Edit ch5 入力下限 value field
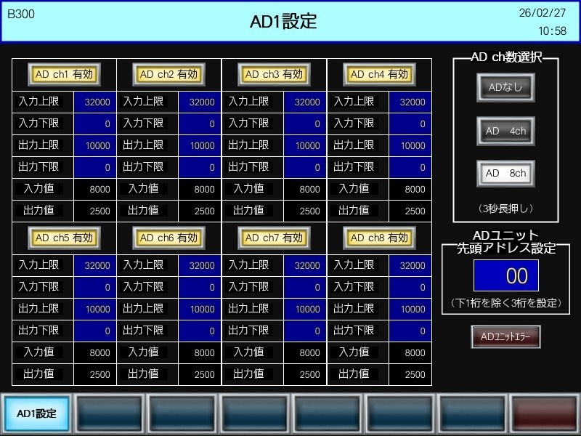Image resolution: width=581 pixels, height=436 pixels. [95, 287]
